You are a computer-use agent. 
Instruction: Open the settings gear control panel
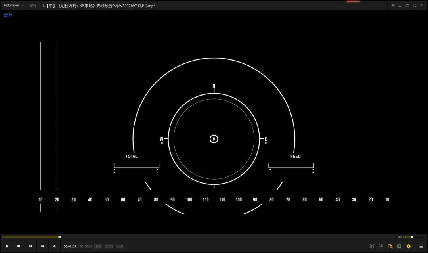tap(408, 246)
